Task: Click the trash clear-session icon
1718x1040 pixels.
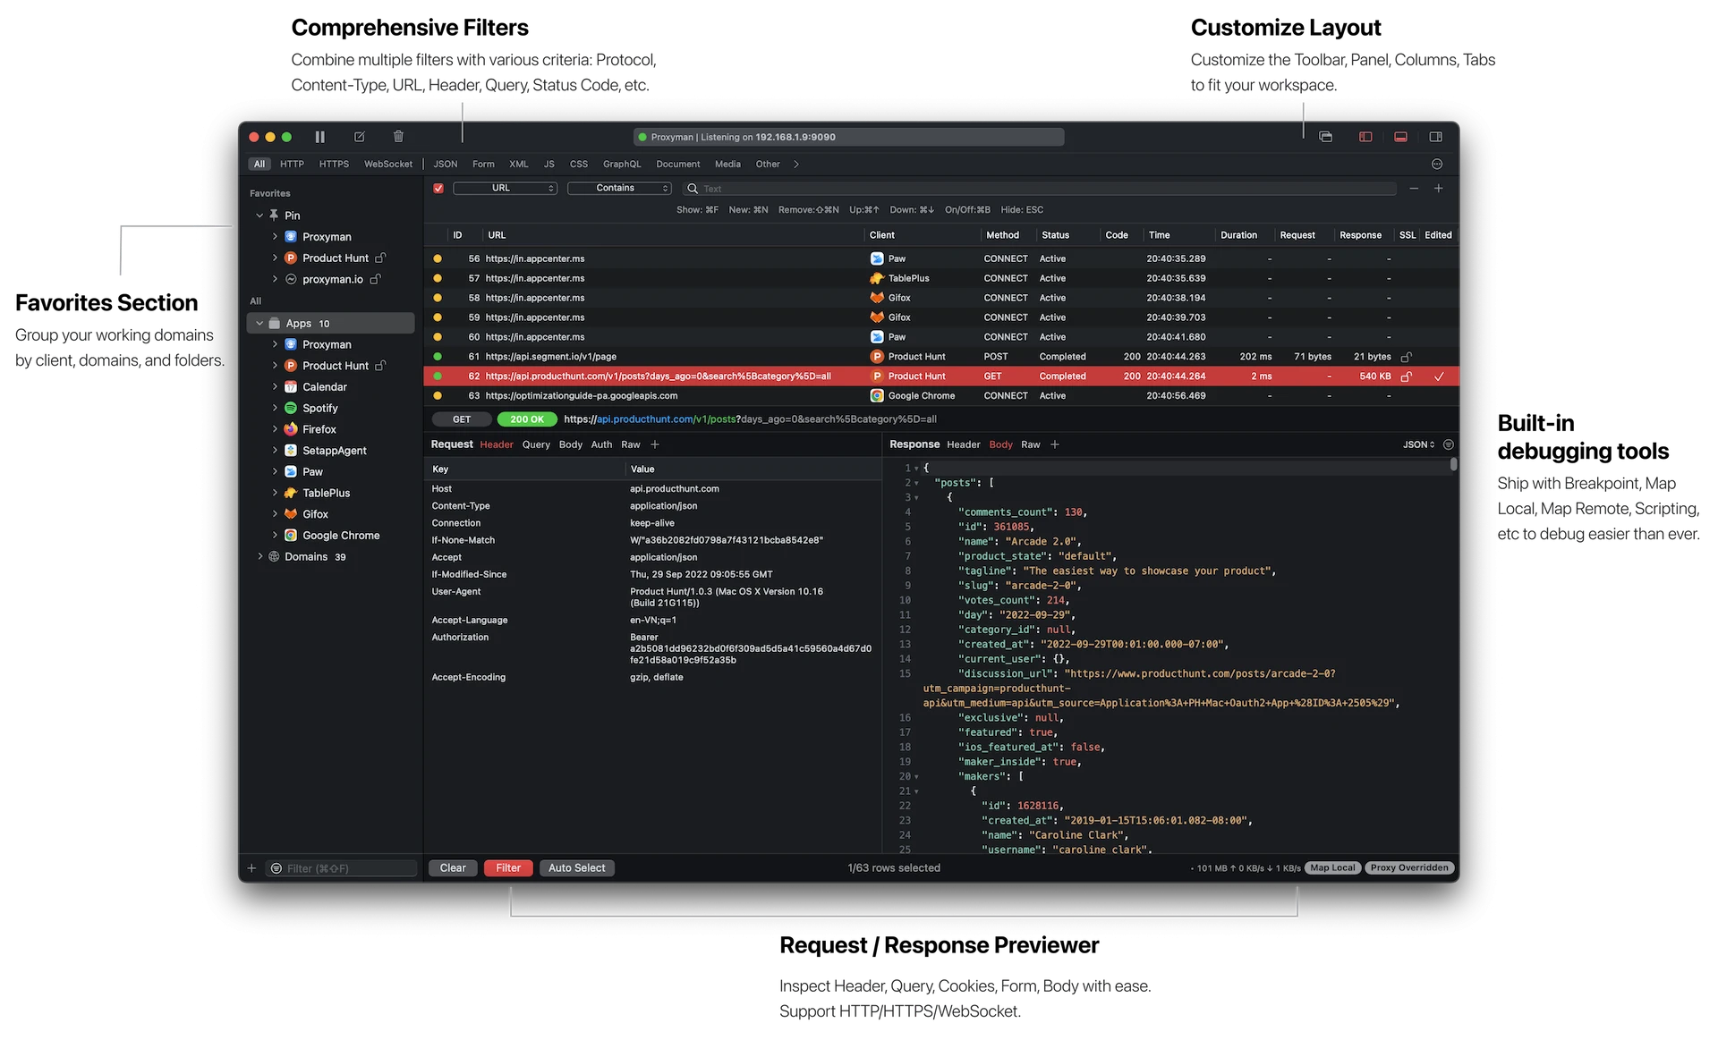Action: pyautogui.click(x=398, y=137)
